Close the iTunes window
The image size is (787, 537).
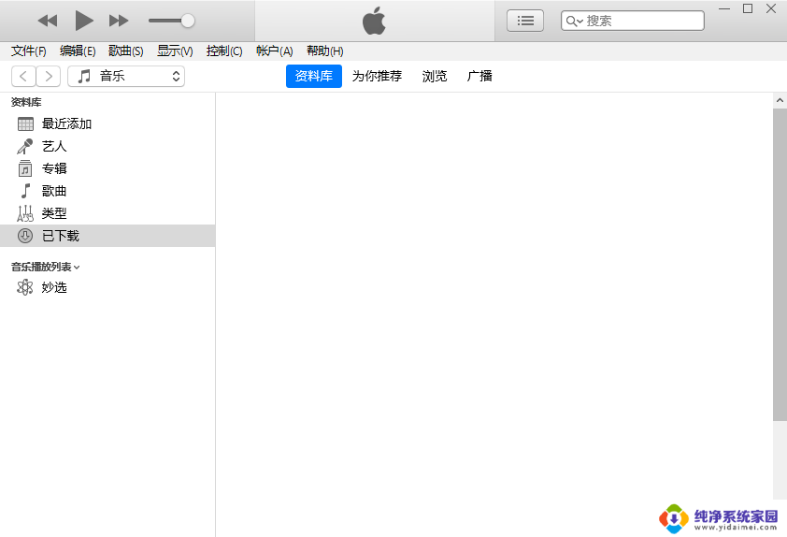point(771,8)
